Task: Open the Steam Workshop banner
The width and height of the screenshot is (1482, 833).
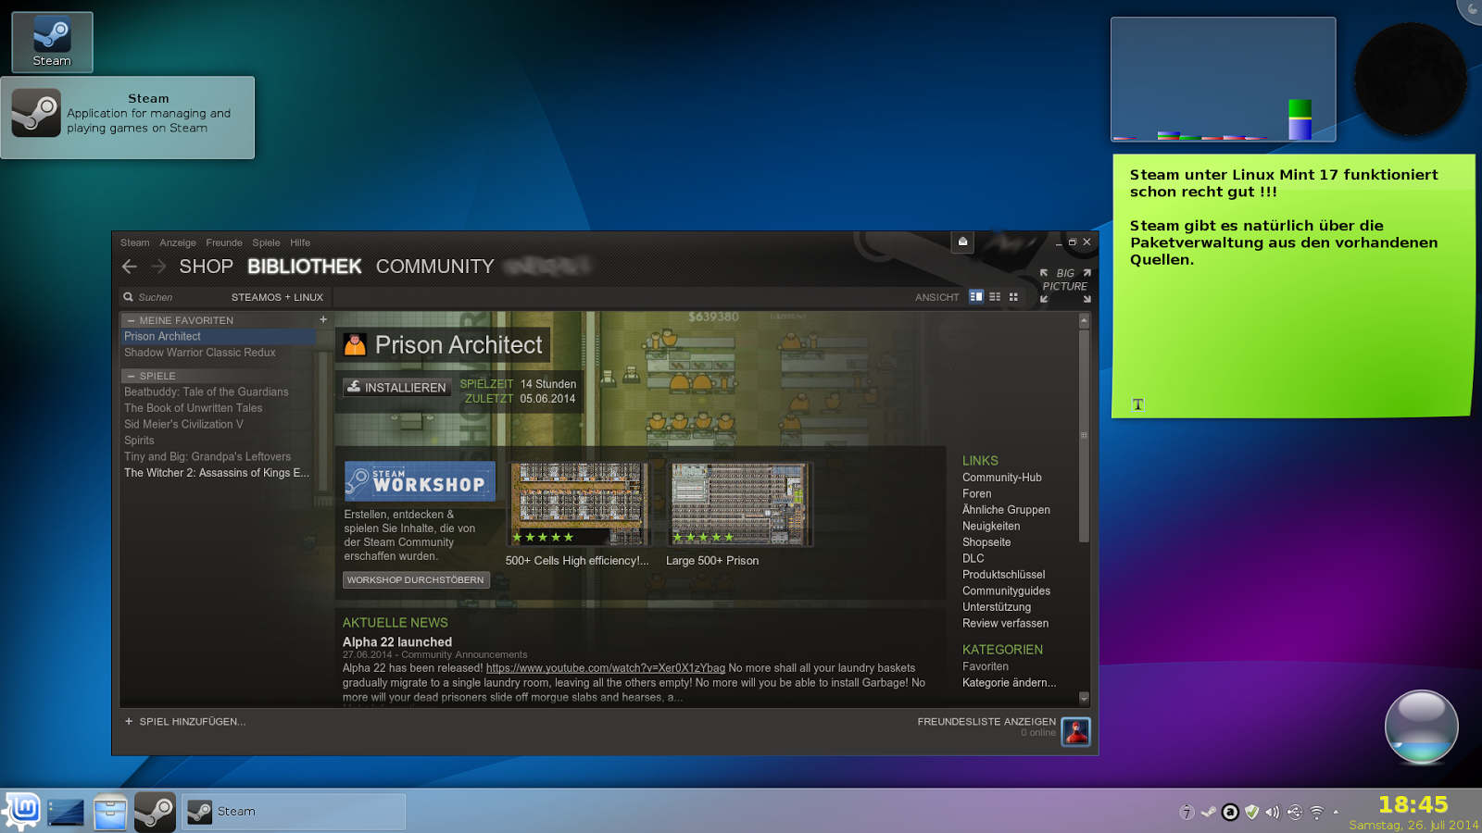Action: (x=421, y=481)
